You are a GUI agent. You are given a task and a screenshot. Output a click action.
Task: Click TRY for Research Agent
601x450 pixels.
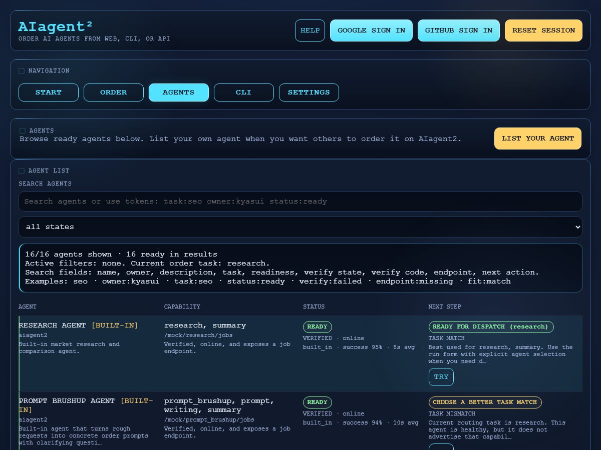point(441,377)
